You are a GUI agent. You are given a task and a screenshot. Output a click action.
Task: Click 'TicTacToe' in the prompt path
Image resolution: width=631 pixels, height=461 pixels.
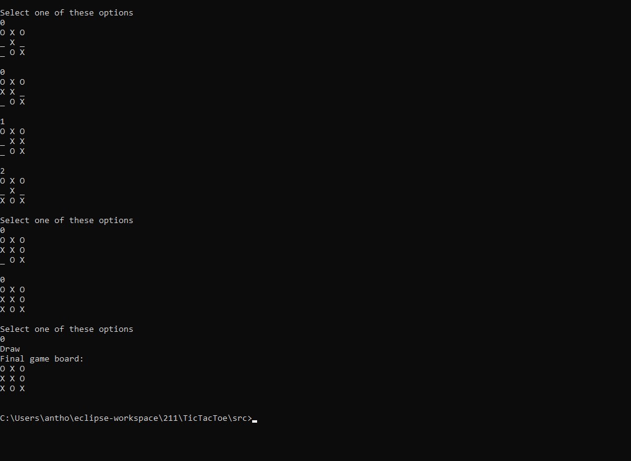205,418
